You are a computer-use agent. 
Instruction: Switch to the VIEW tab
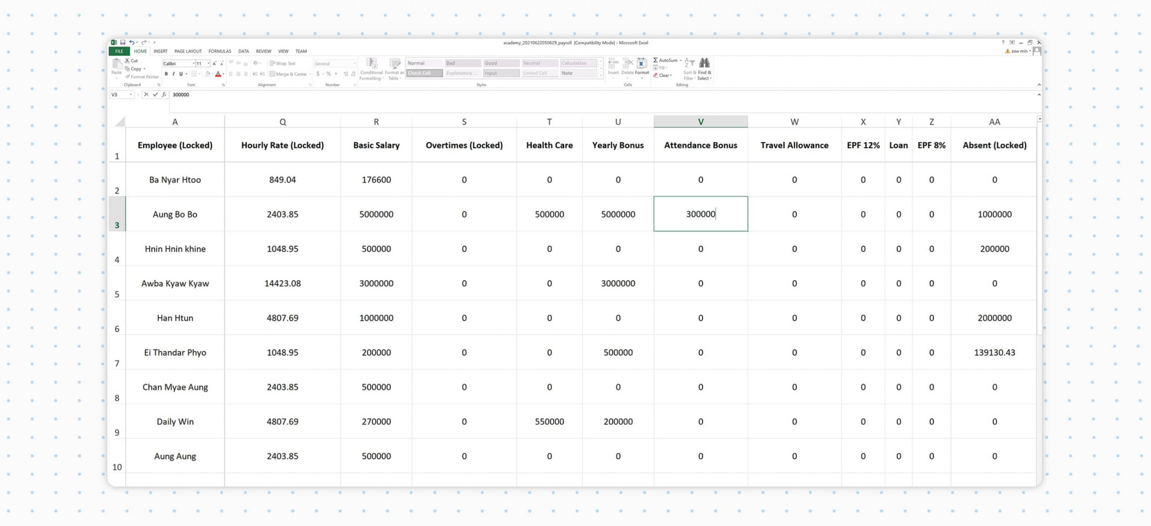[283, 51]
